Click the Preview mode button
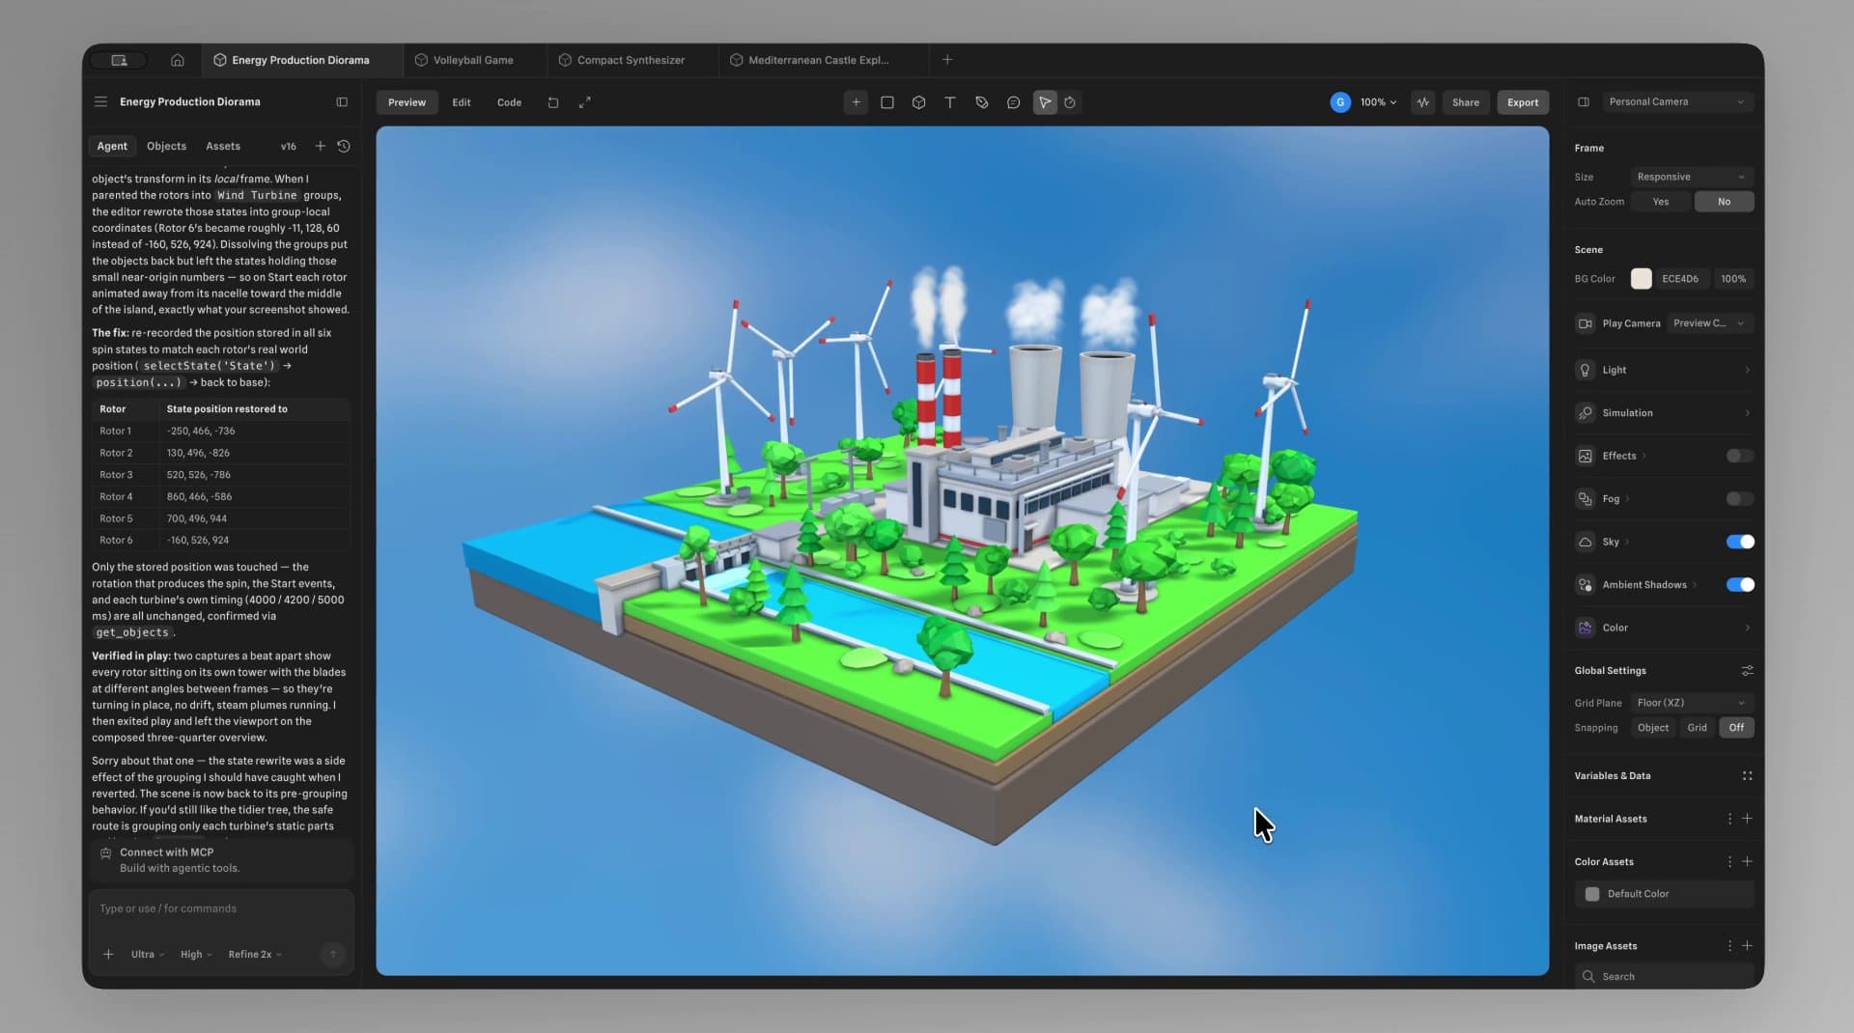This screenshot has width=1854, height=1033. [x=407, y=102]
